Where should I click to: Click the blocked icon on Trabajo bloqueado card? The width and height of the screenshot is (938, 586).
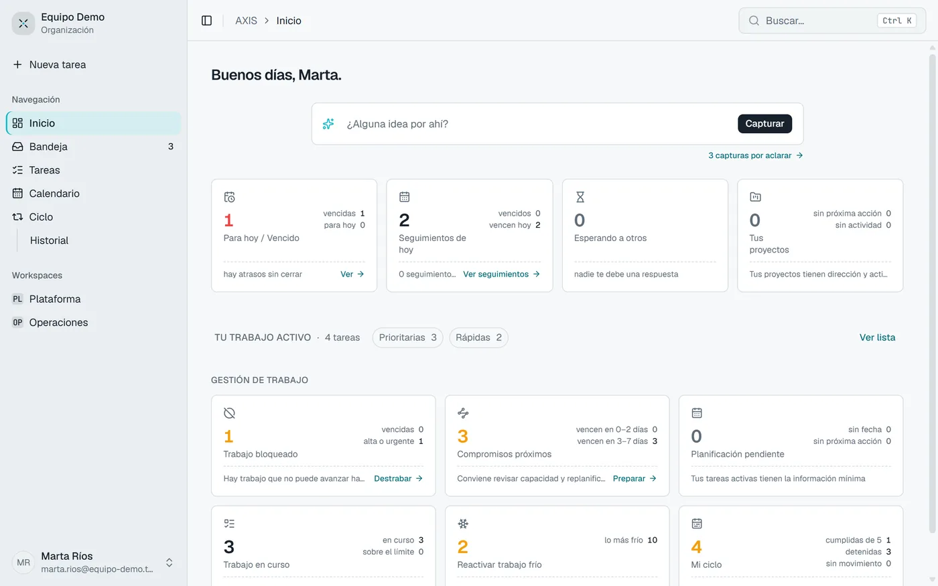229,413
